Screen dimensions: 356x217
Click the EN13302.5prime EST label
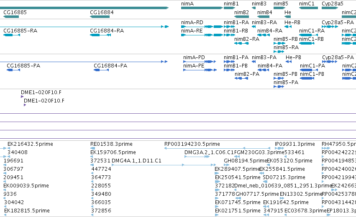coord(301,194)
